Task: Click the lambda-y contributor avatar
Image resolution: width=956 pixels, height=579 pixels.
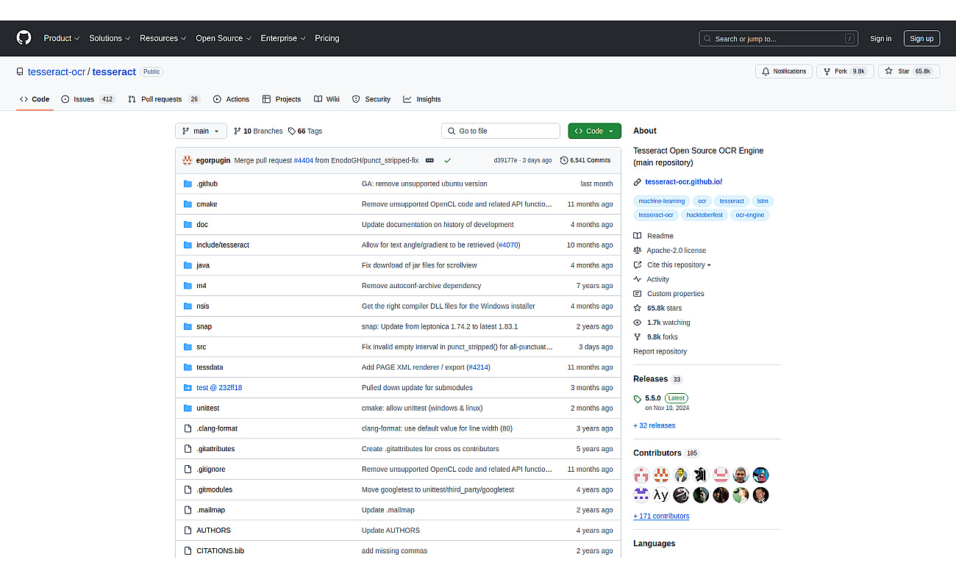Action: click(x=662, y=495)
